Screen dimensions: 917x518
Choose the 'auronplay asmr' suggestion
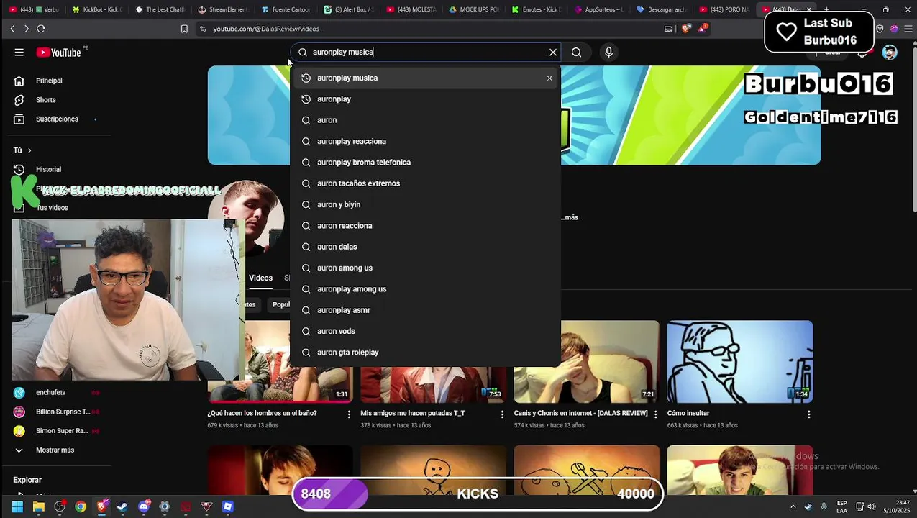[425, 310]
